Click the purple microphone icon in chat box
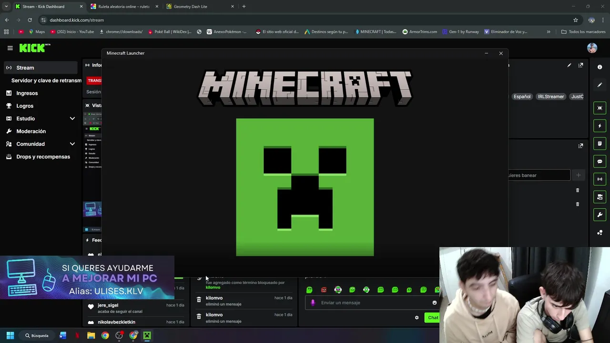The height and width of the screenshot is (343, 610). click(x=313, y=303)
